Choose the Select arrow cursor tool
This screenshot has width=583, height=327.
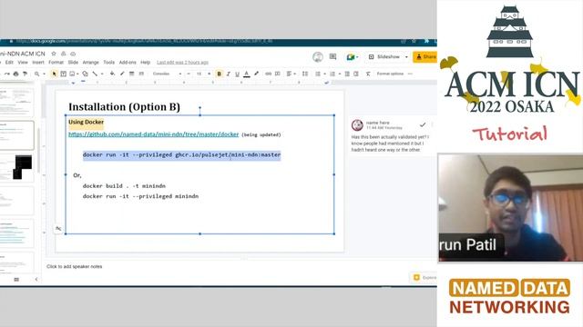coord(55,74)
